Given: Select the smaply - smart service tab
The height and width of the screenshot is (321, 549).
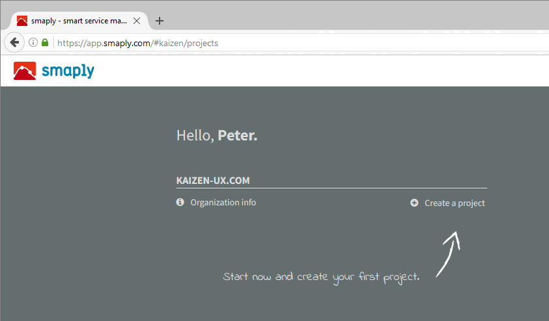Looking at the screenshot, I should 79,21.
